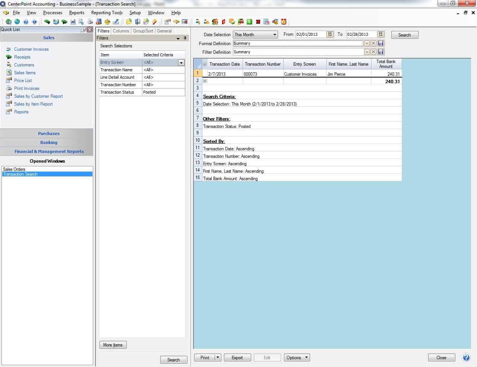Click the alarm clock toolbar icon
The width and height of the screenshot is (477, 367).
(284, 22)
